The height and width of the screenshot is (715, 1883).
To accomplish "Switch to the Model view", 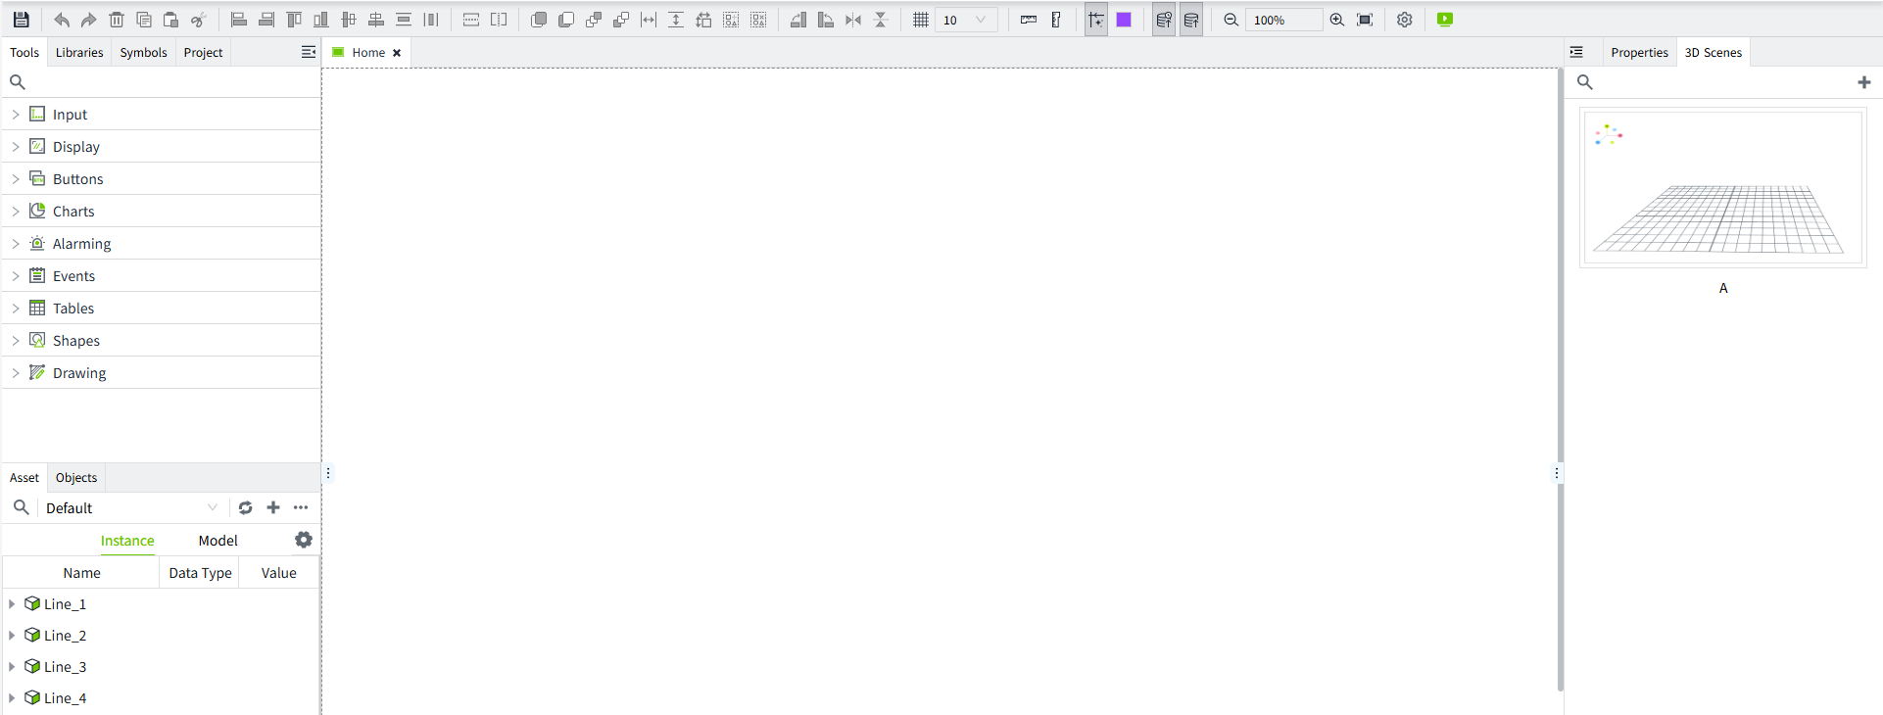I will click(217, 541).
